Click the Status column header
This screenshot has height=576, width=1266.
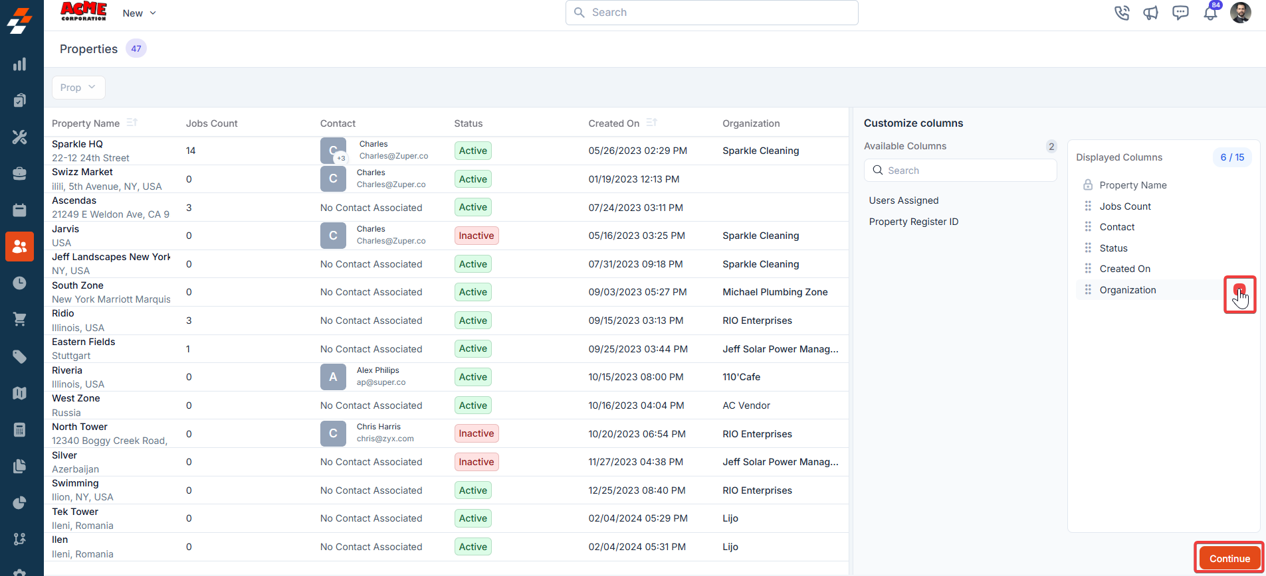click(469, 123)
